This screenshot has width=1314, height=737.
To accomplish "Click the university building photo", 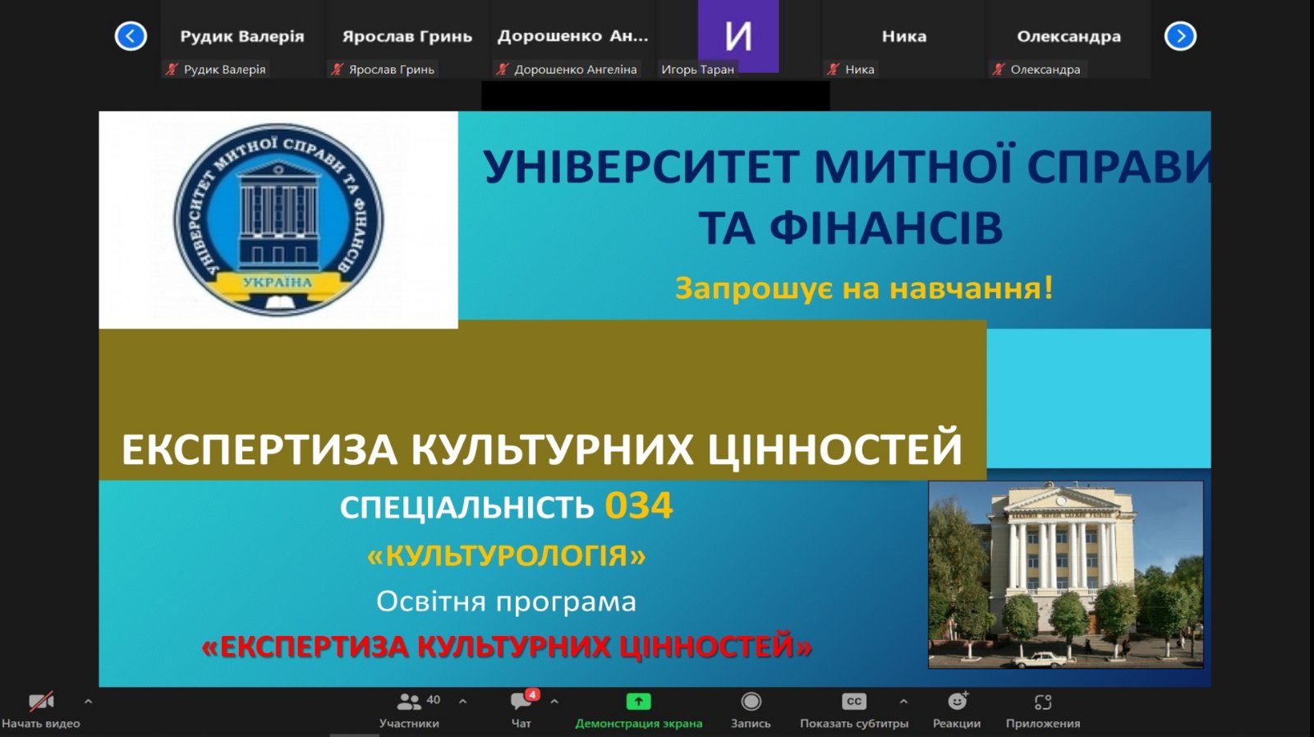I will click(x=1066, y=574).
